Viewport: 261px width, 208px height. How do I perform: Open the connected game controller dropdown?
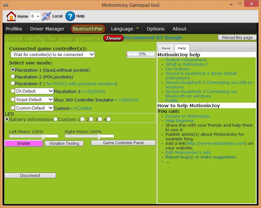(x=52, y=54)
